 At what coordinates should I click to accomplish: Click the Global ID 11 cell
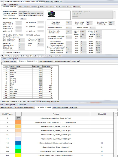[102, 143]
